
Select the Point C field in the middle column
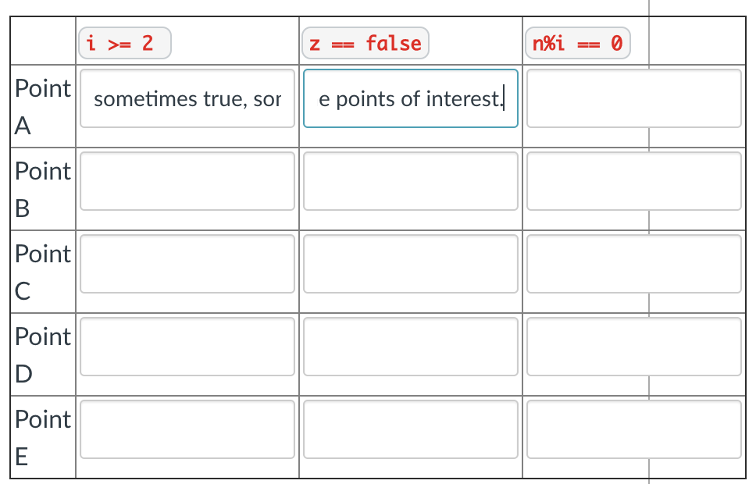coord(410,264)
